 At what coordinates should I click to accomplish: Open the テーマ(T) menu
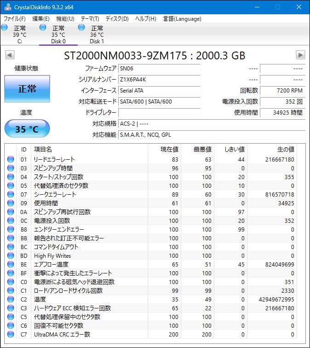90,18
